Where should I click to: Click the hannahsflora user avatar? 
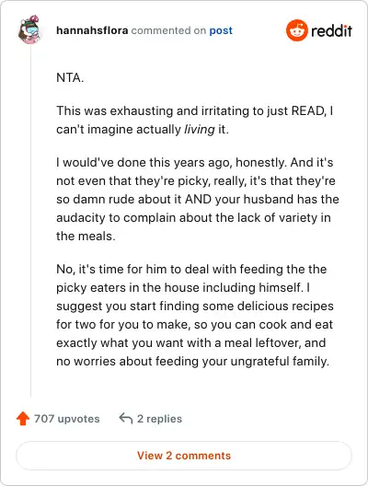coord(29,30)
